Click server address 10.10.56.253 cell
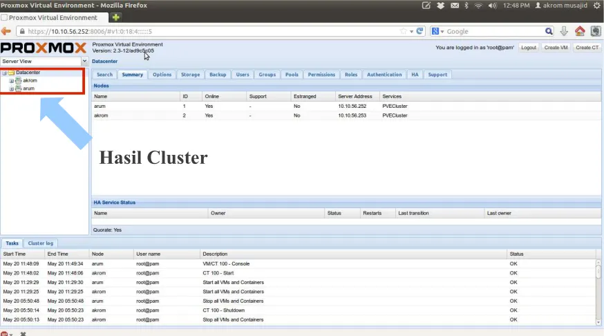 (x=352, y=115)
